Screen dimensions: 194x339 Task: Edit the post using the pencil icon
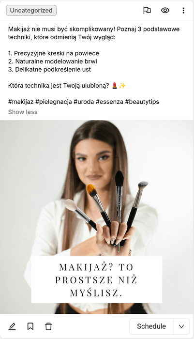click(x=12, y=326)
